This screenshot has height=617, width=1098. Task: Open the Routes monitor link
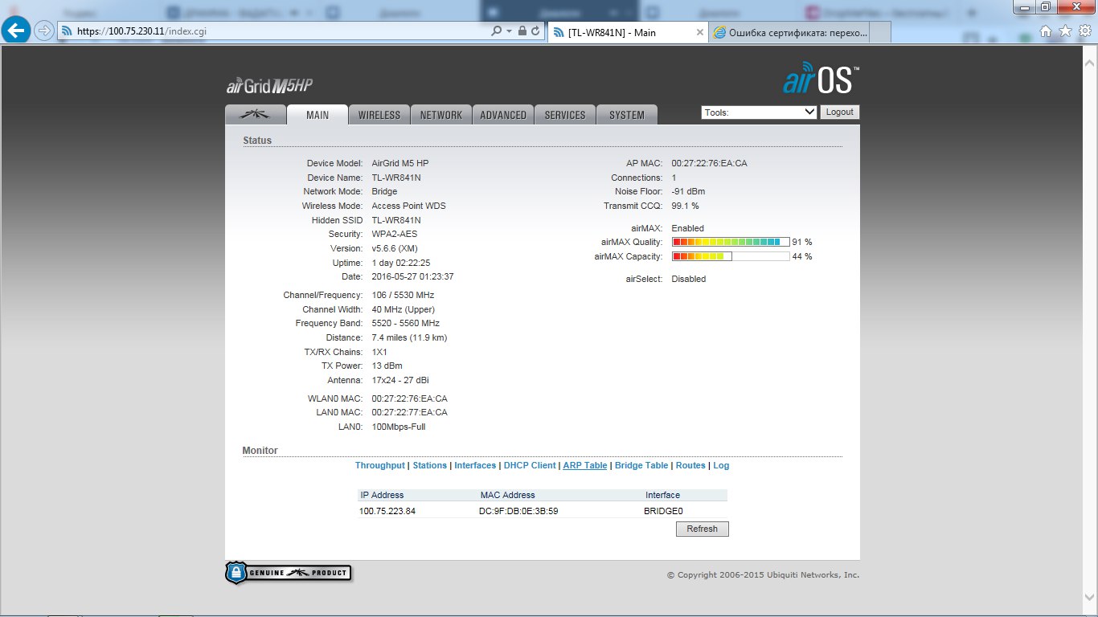point(690,465)
